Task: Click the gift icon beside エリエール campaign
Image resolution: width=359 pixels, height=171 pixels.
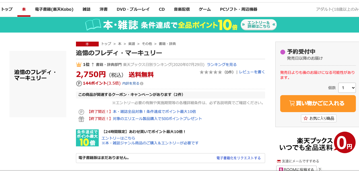Action: 81,119
